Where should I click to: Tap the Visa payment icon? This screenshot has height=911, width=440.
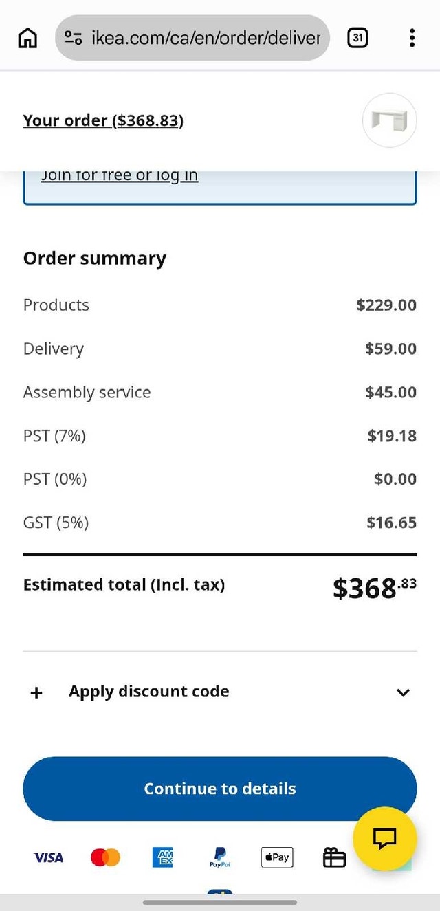click(x=48, y=857)
